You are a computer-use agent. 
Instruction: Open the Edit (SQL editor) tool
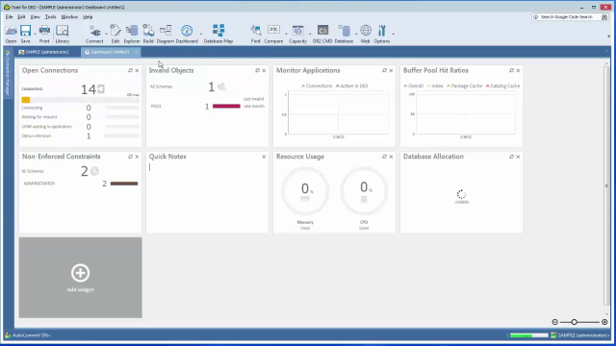coord(115,34)
